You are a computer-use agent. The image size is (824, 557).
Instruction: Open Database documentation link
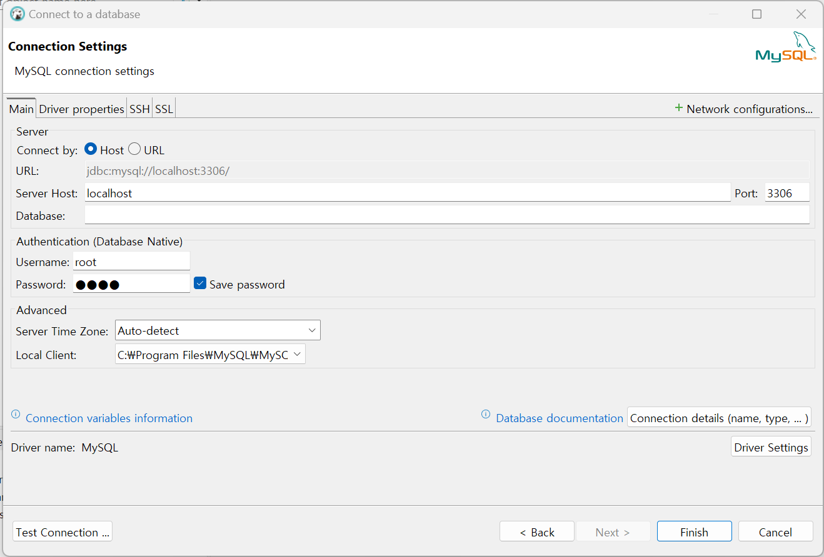pyautogui.click(x=560, y=418)
